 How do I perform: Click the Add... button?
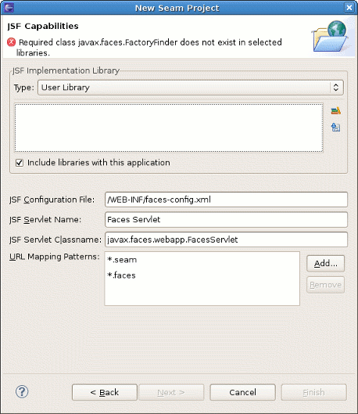326,263
